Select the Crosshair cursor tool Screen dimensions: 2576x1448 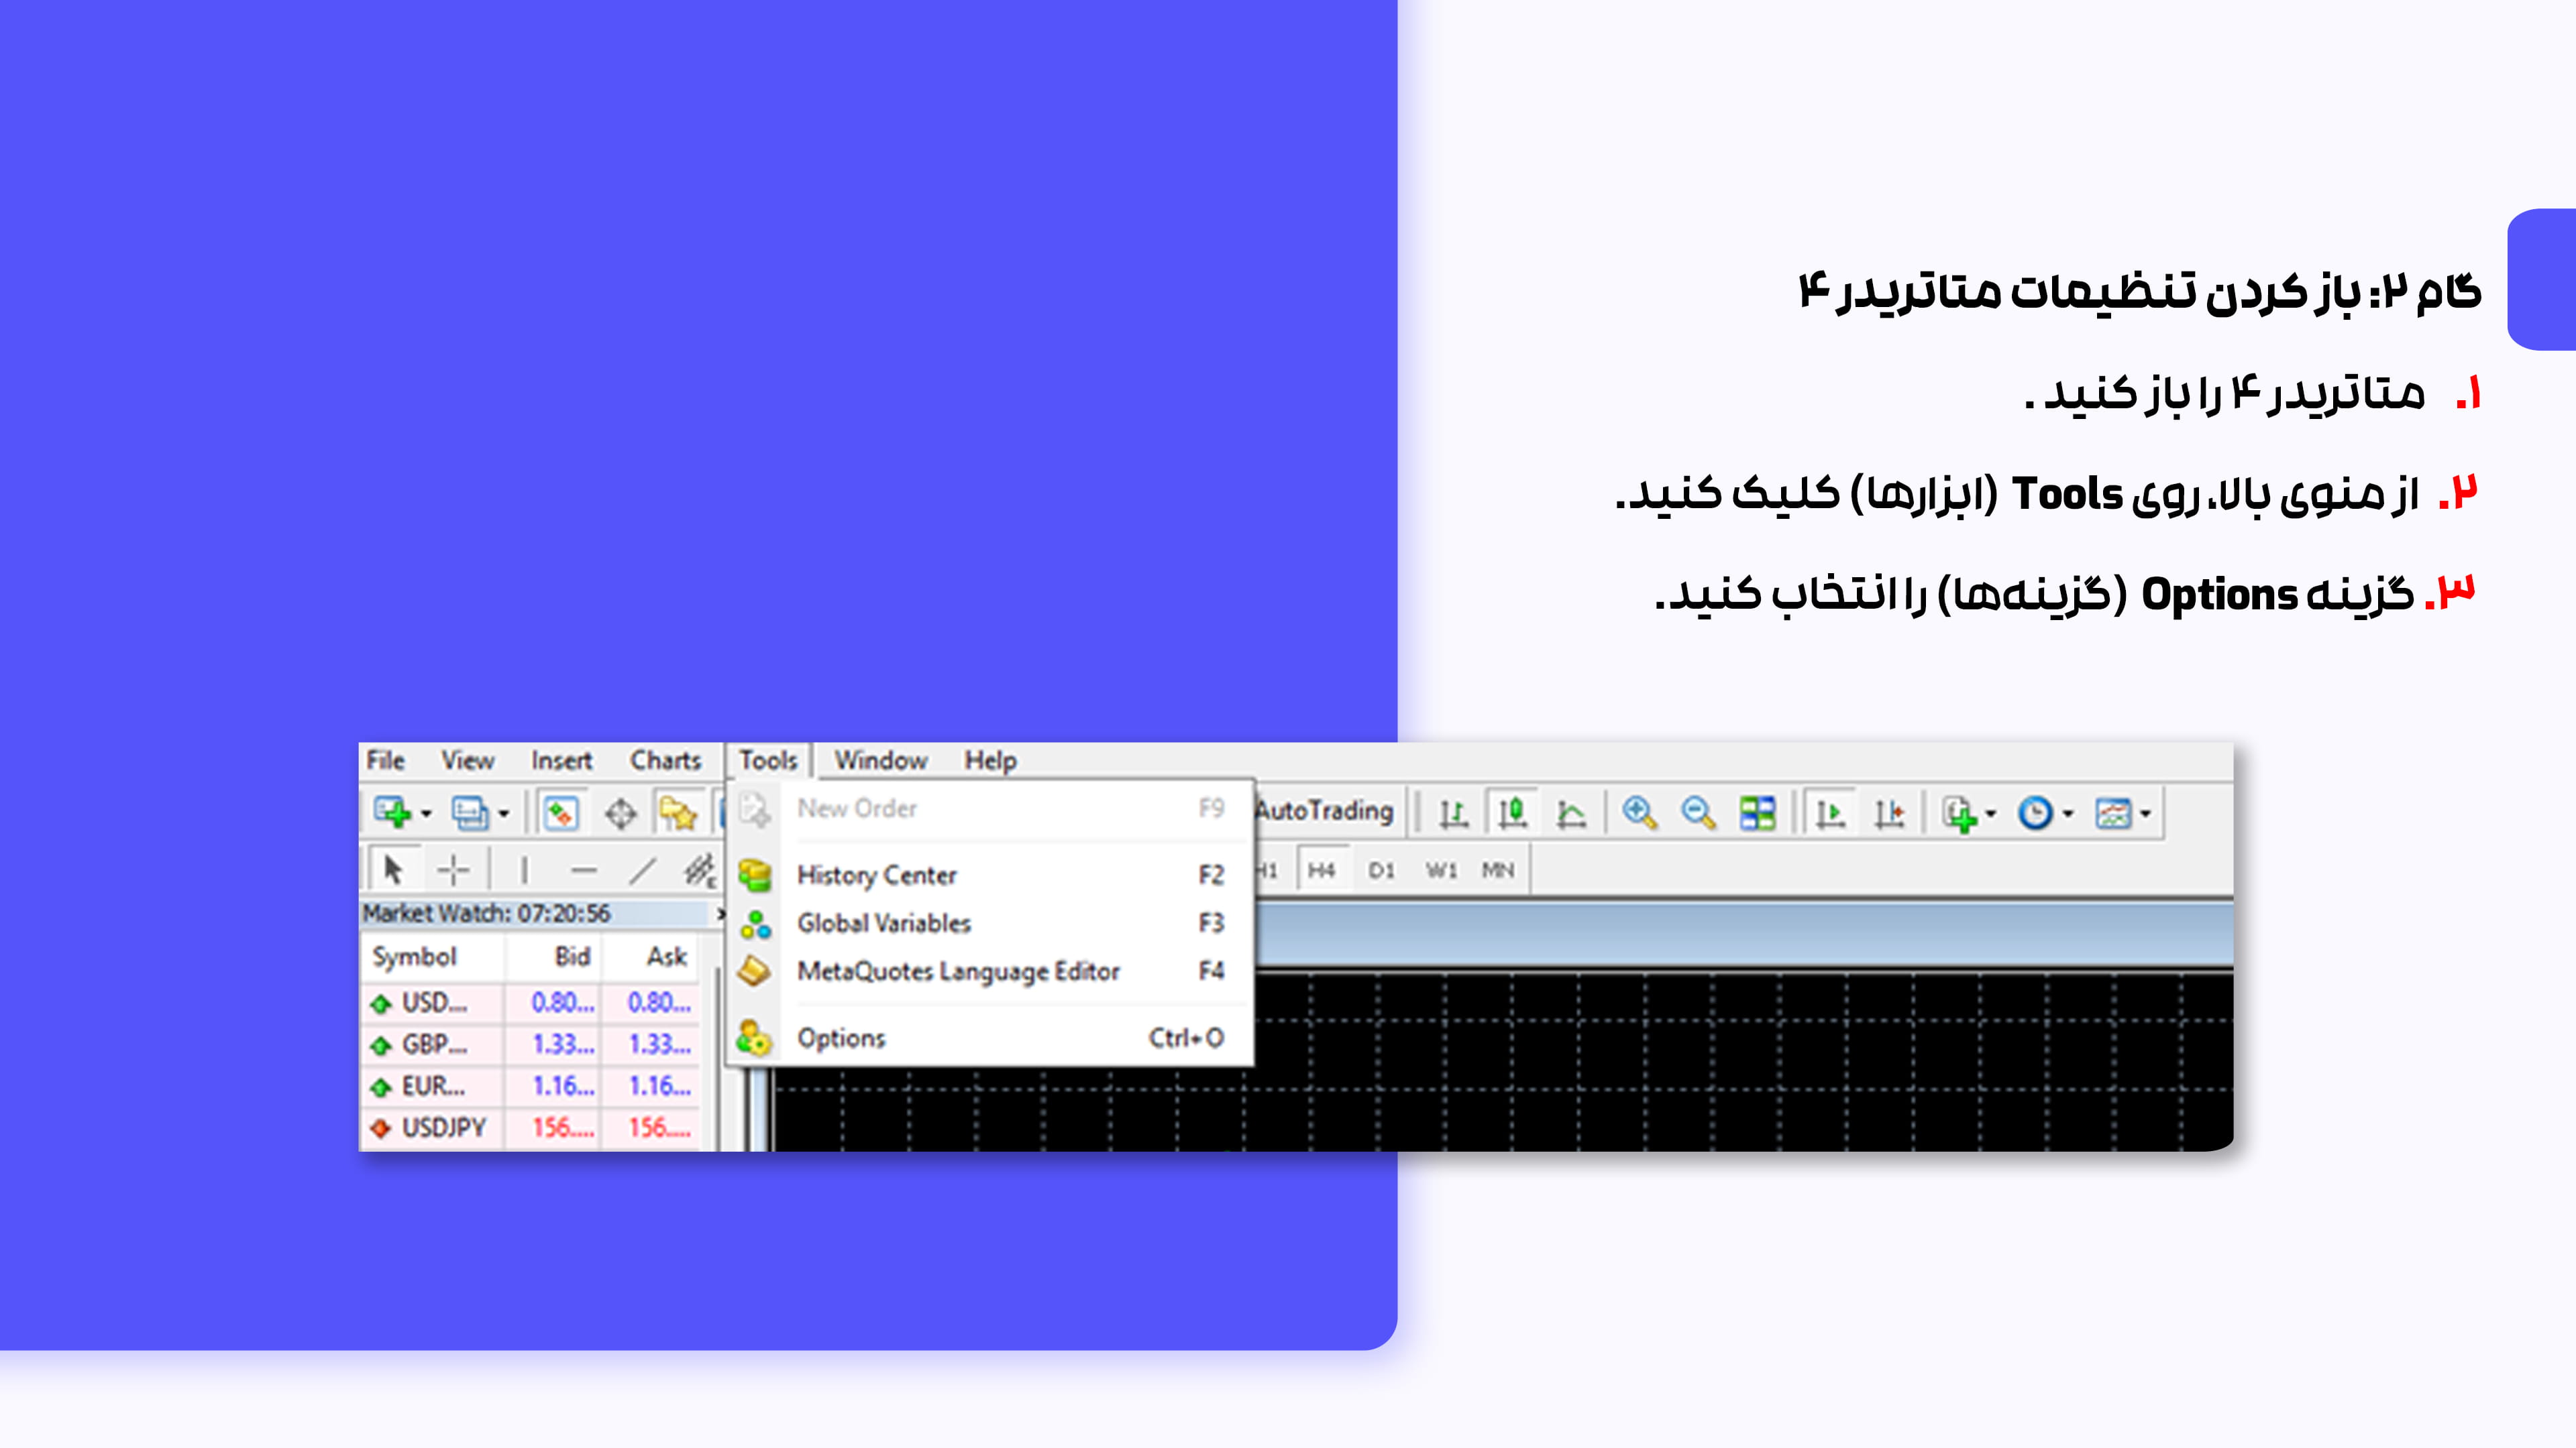click(x=453, y=870)
